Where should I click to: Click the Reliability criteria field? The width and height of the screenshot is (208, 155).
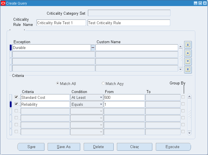(45, 104)
